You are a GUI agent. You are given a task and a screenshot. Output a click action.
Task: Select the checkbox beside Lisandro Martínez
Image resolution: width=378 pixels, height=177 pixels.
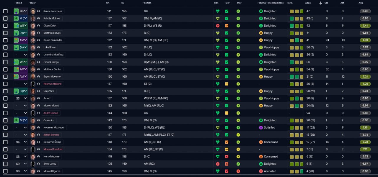tap(5, 55)
